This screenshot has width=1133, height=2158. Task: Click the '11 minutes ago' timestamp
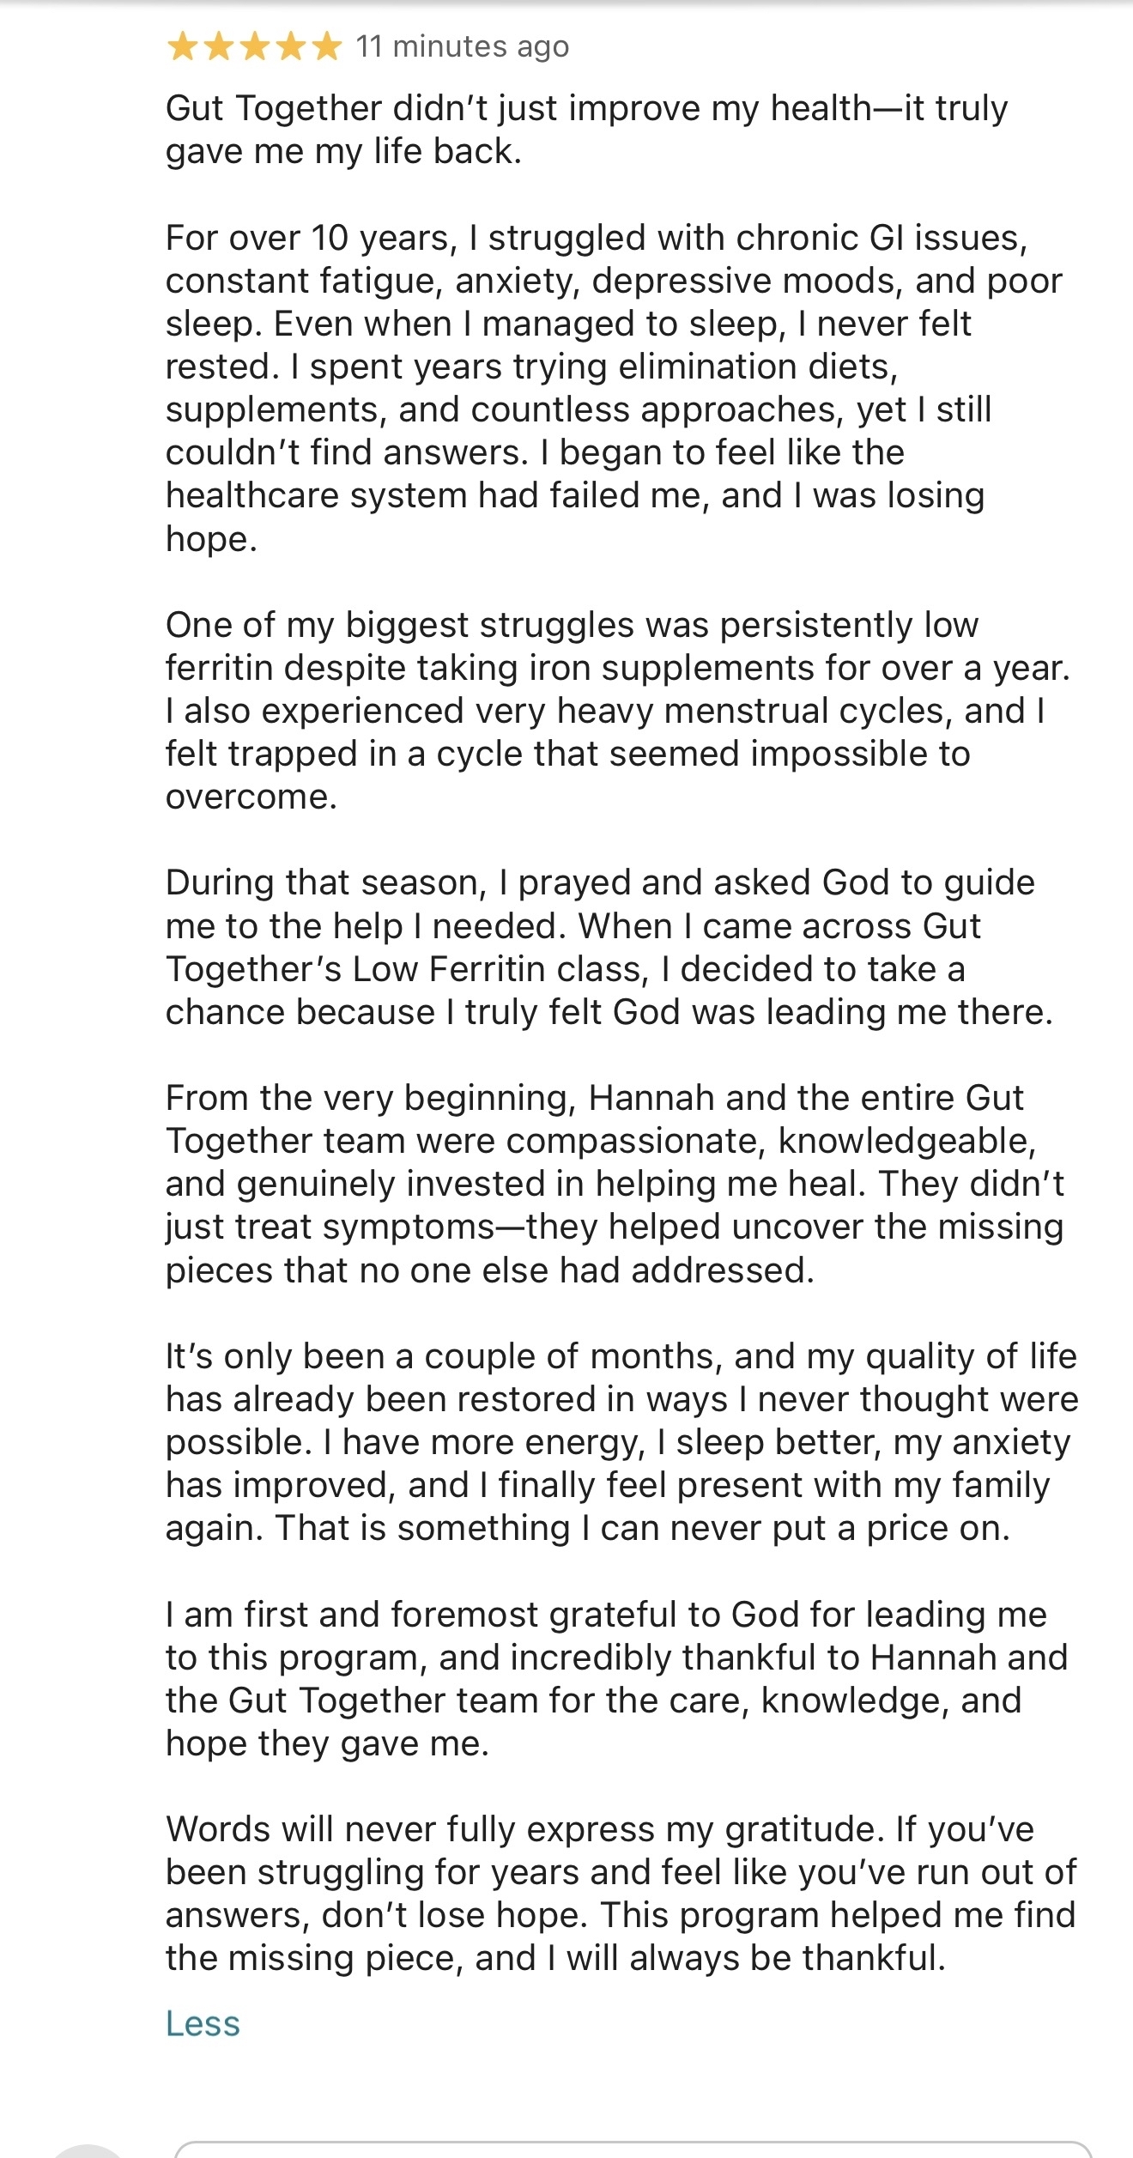click(463, 46)
